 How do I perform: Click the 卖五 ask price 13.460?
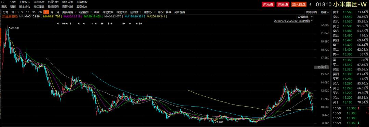(347, 35)
